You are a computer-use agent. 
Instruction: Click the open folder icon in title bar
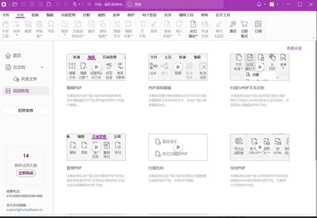[15, 4]
